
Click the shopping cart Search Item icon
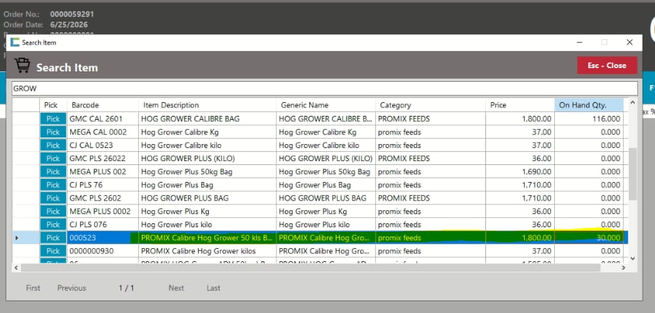(x=22, y=65)
